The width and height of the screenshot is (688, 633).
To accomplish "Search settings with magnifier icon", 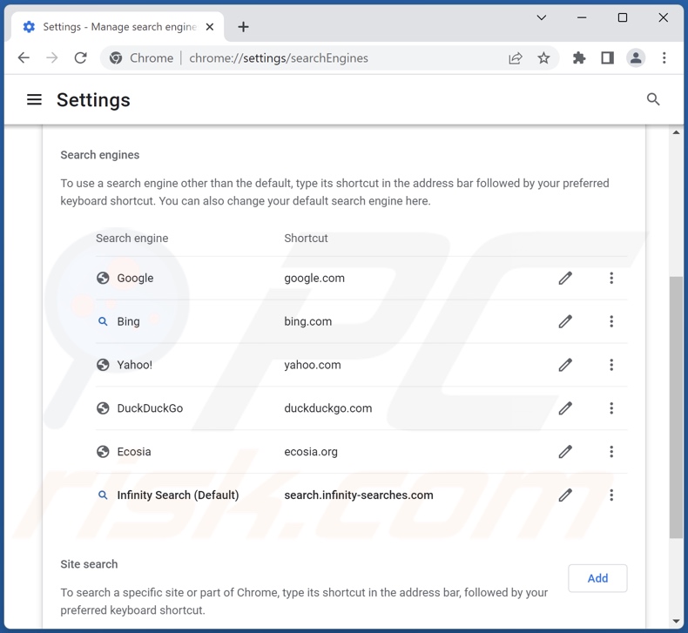I will tap(653, 99).
